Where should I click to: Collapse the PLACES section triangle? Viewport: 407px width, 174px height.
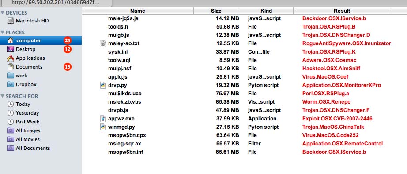point(3,33)
